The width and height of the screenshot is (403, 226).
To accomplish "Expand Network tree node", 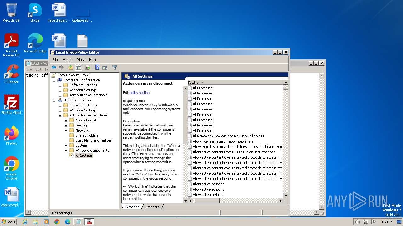I will click(x=66, y=130).
